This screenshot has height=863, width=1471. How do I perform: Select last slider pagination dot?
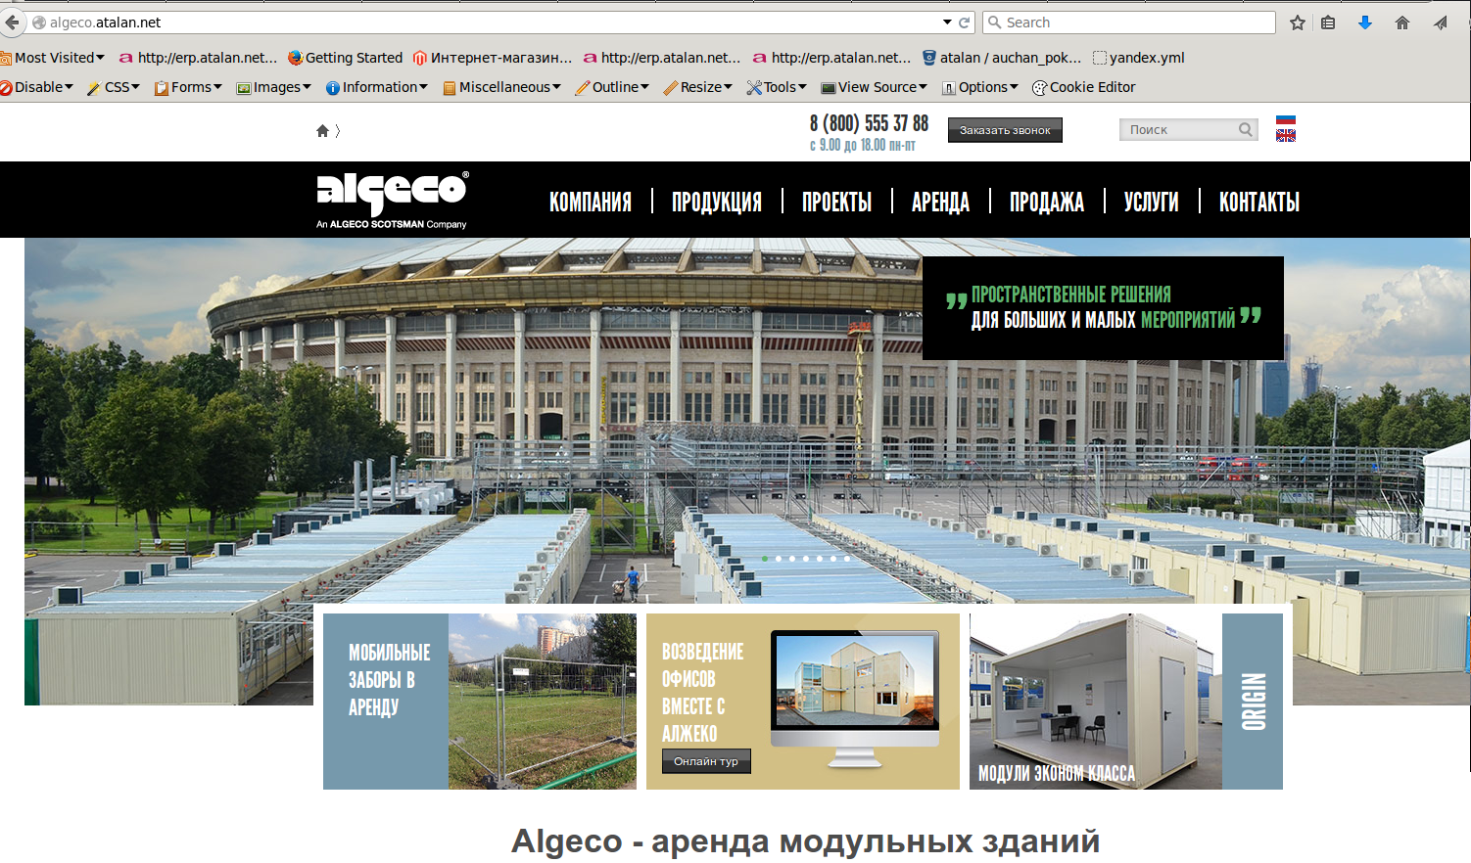[x=847, y=559]
